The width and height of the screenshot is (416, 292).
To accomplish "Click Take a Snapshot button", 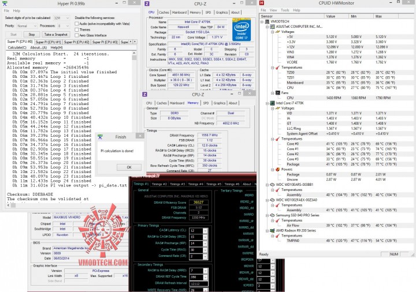I will click(x=55, y=35).
